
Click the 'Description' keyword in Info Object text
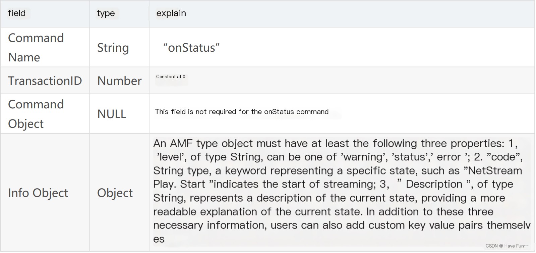pos(434,184)
